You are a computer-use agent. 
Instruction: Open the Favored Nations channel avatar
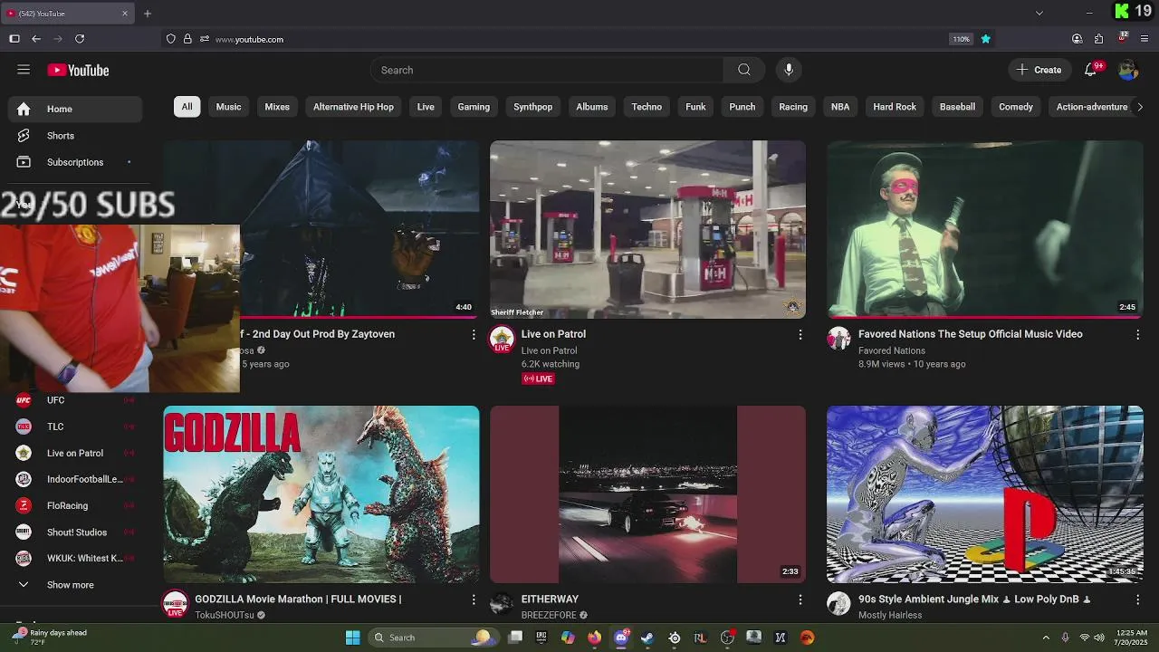[x=838, y=339]
